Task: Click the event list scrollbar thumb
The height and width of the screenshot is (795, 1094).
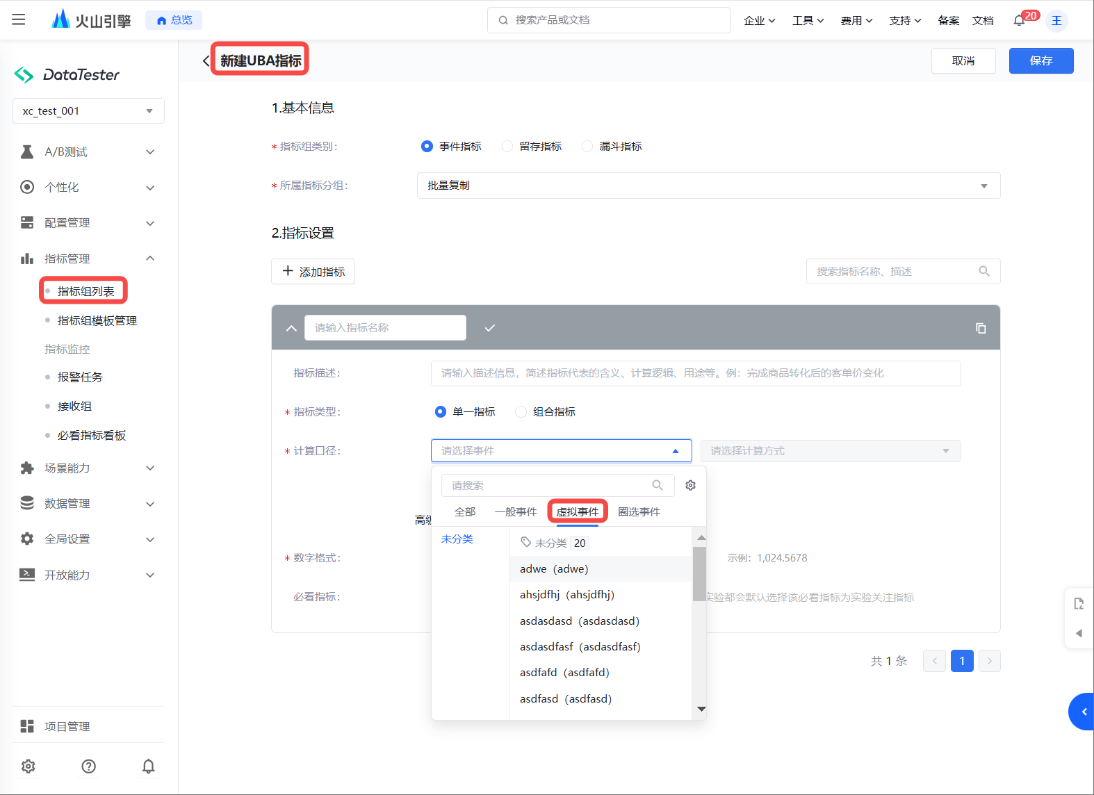Action: click(699, 574)
